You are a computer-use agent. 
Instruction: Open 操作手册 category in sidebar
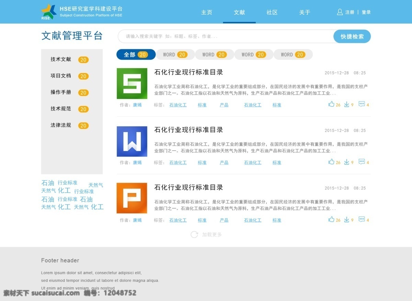[x=61, y=92]
